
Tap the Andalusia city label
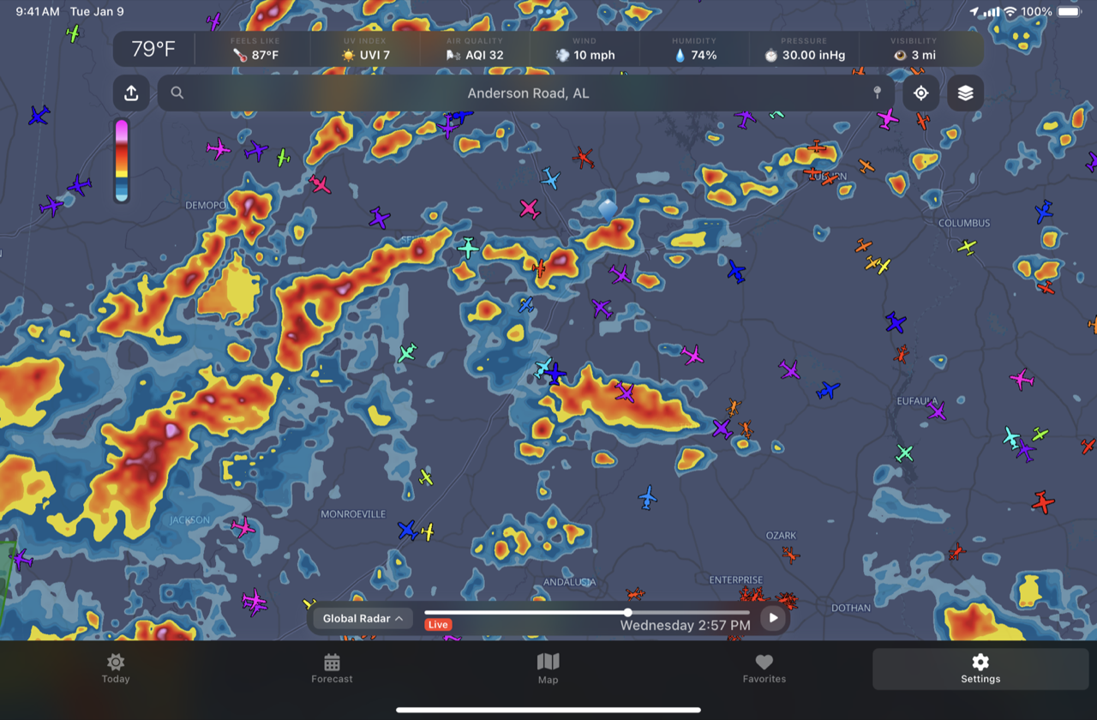pos(570,583)
